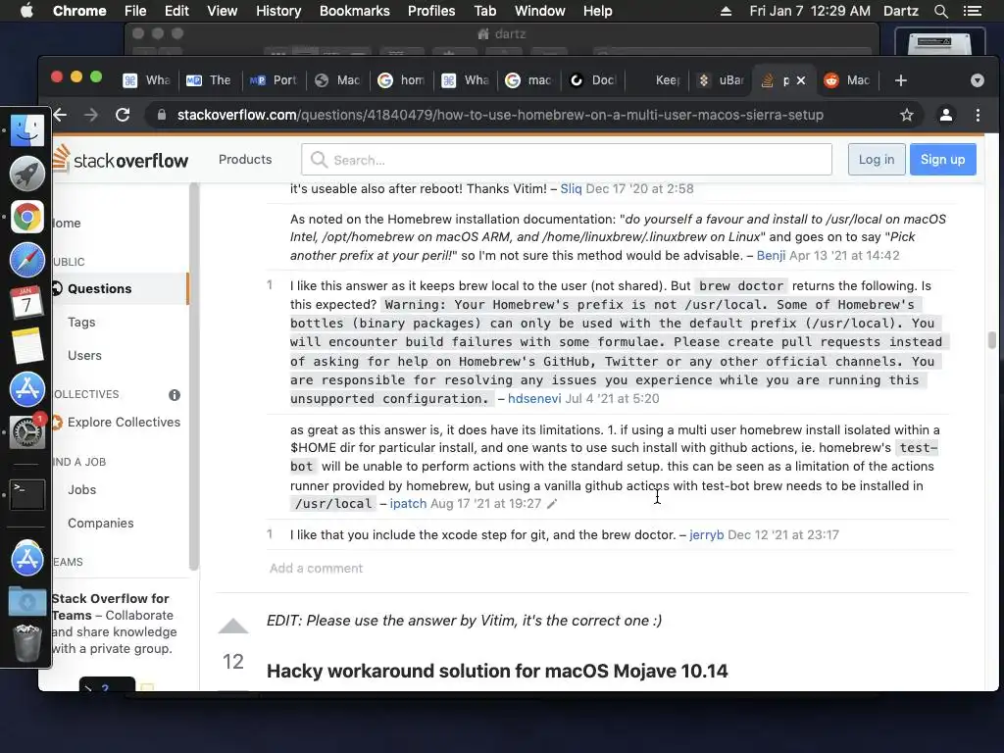Upvote the answer scored 12
This screenshot has height=753, width=1004.
click(x=233, y=627)
